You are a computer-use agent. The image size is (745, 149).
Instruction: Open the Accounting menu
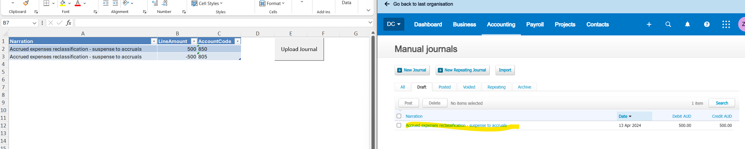[x=501, y=24]
